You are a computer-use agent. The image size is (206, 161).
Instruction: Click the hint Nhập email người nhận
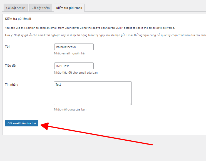click(x=70, y=53)
